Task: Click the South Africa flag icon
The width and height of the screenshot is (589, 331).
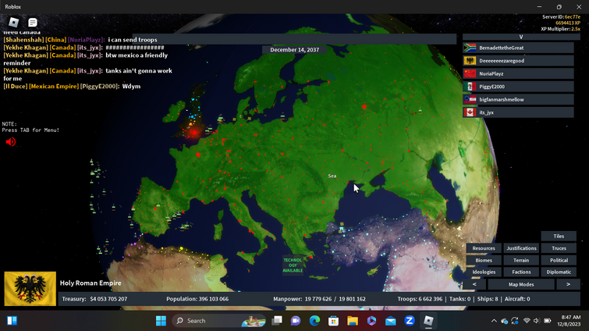Action: [x=470, y=48]
